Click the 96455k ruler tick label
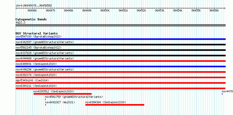Screen dimensions: 233x115 coord(196,11)
